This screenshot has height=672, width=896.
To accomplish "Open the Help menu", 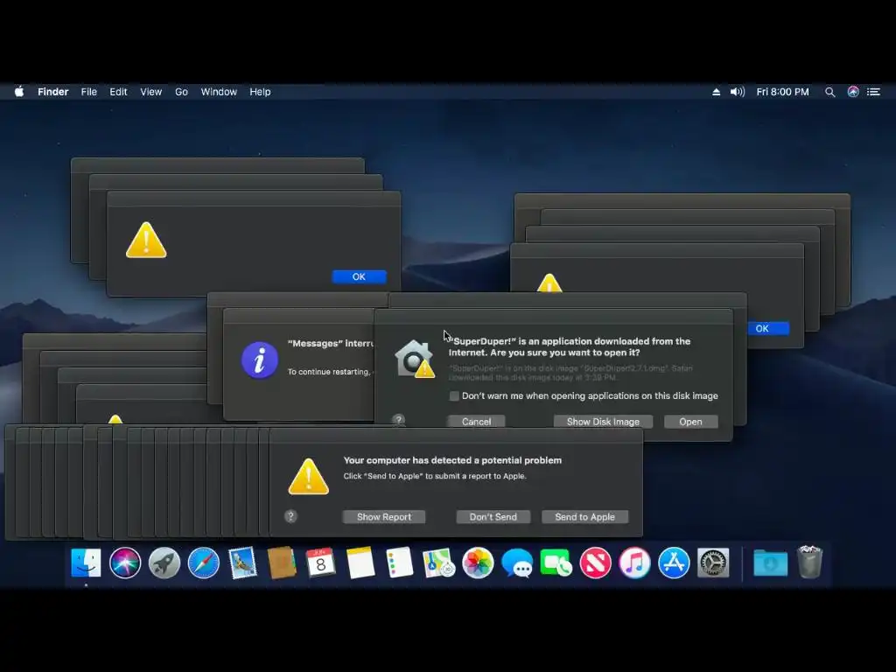I will pyautogui.click(x=260, y=92).
